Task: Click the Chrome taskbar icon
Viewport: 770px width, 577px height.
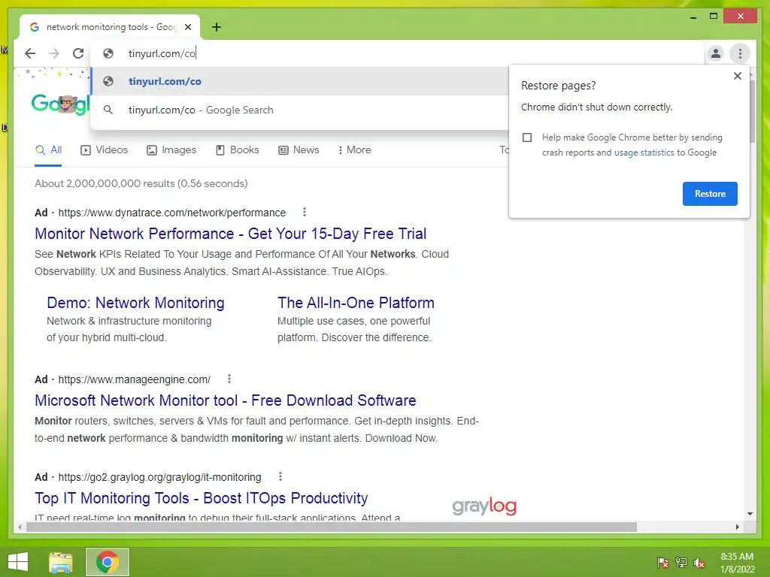Action: [108, 562]
